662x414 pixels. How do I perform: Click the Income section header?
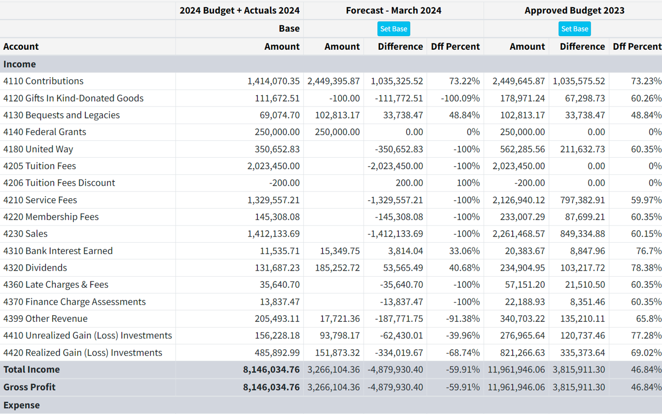pyautogui.click(x=20, y=64)
